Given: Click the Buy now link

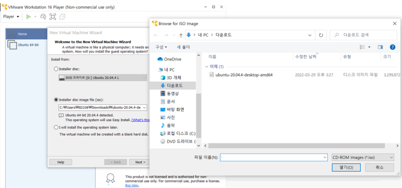Looking at the screenshot, I should [132, 185].
